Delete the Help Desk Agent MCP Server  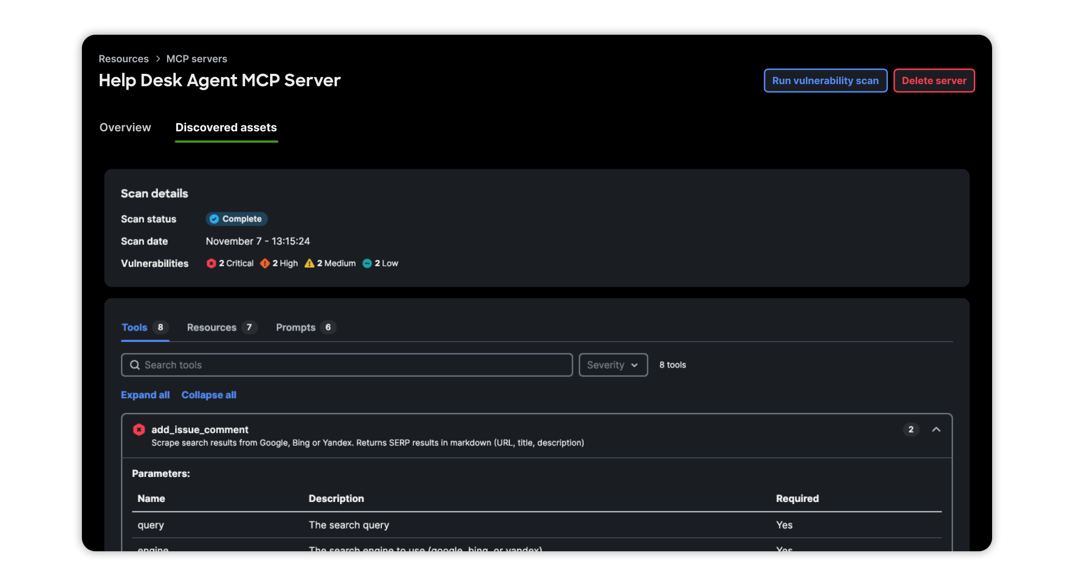(934, 80)
